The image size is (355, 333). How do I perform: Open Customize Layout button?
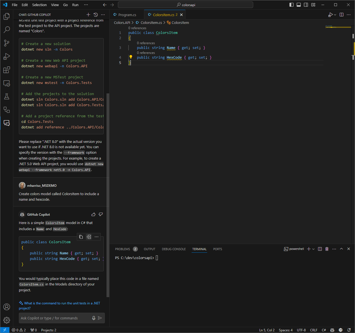[x=313, y=5]
